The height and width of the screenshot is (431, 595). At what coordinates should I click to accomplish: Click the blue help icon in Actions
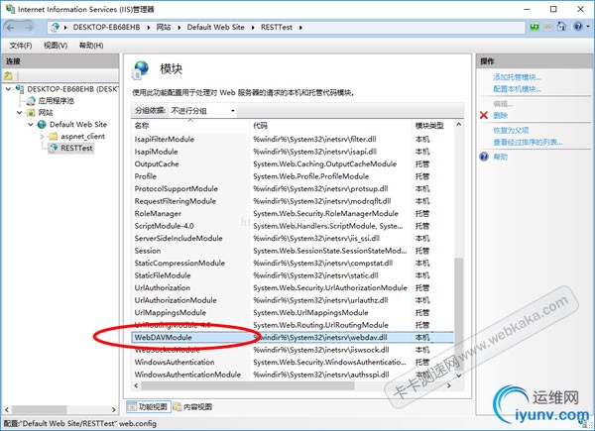[484, 157]
